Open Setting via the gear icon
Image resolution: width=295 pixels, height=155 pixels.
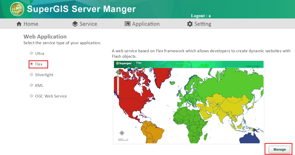click(x=190, y=24)
